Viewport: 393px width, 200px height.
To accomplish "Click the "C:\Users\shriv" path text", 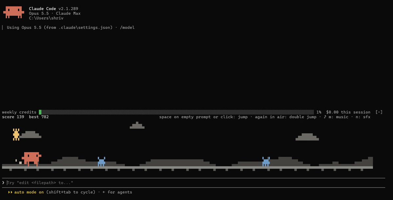I will coord(46,18).
